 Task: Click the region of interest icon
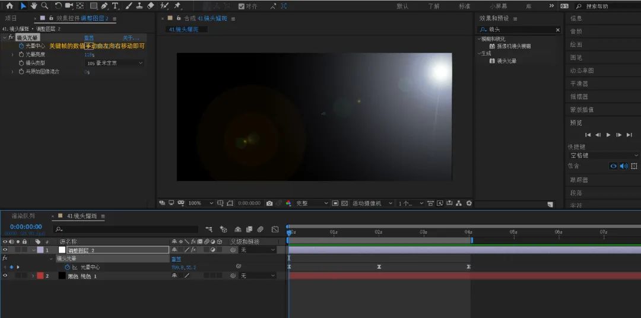click(x=335, y=203)
